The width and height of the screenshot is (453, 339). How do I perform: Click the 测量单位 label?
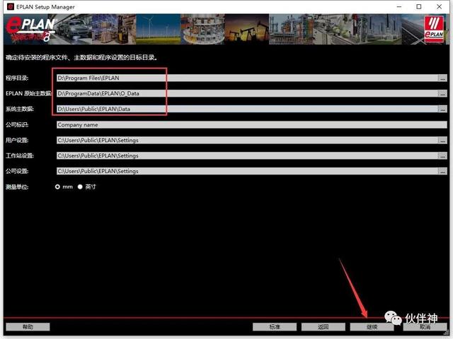tap(17, 187)
